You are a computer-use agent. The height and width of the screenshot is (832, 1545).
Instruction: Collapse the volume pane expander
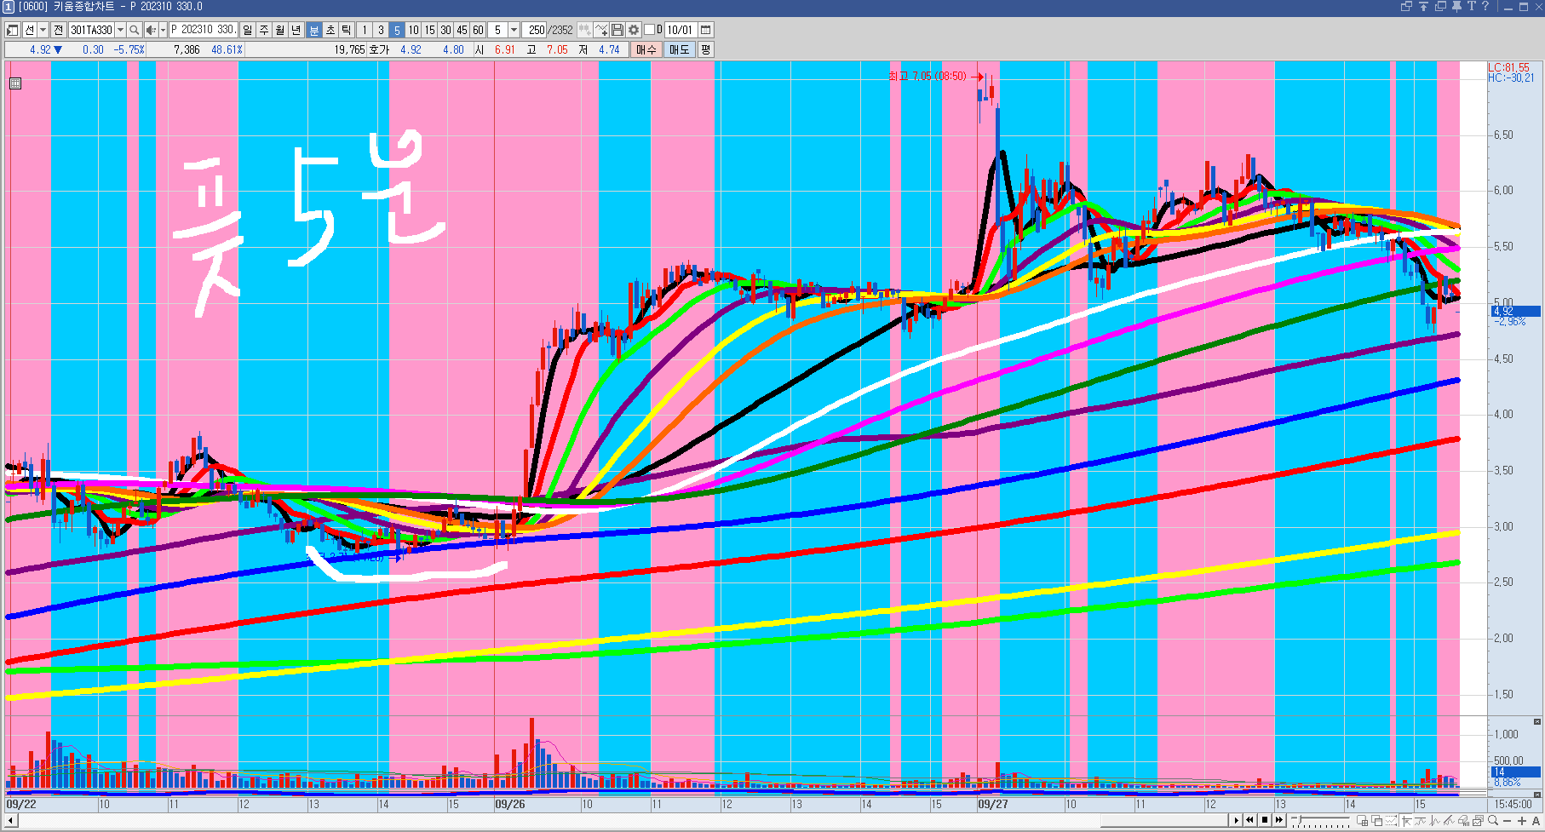[1537, 722]
